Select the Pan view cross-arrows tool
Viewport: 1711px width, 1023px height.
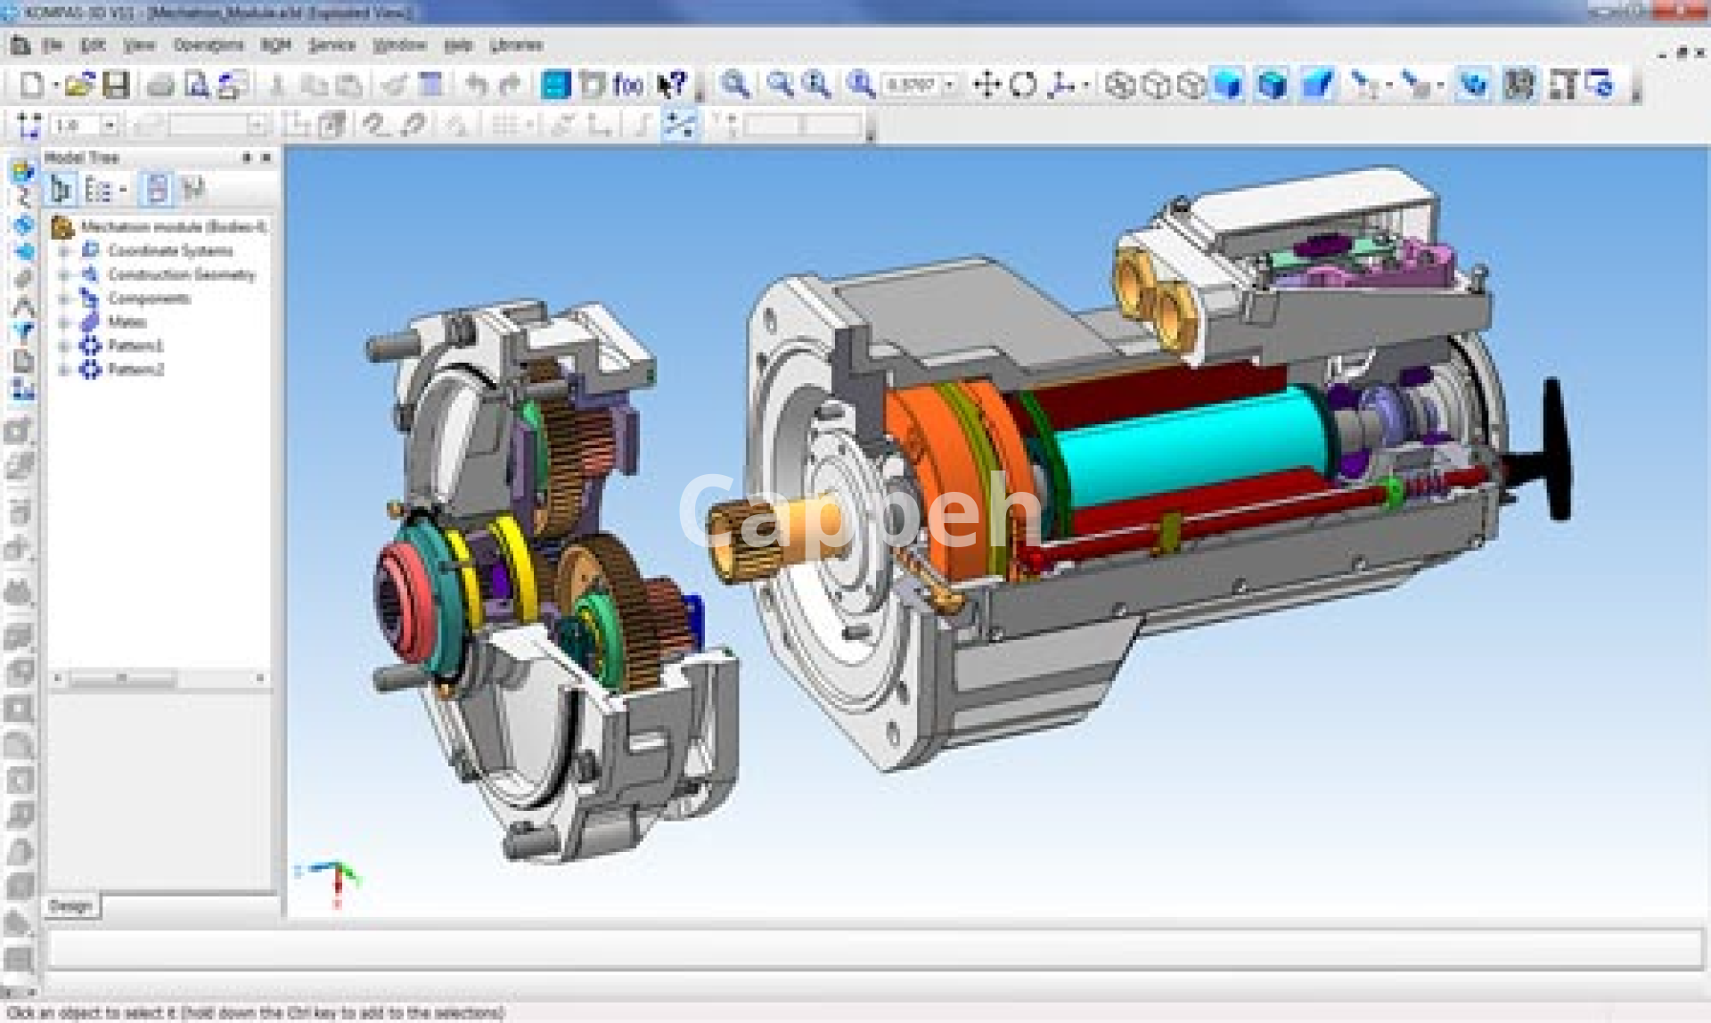[986, 86]
